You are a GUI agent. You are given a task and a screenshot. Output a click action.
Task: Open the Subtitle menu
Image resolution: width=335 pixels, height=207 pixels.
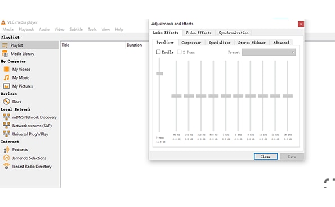pyautogui.click(x=76, y=29)
